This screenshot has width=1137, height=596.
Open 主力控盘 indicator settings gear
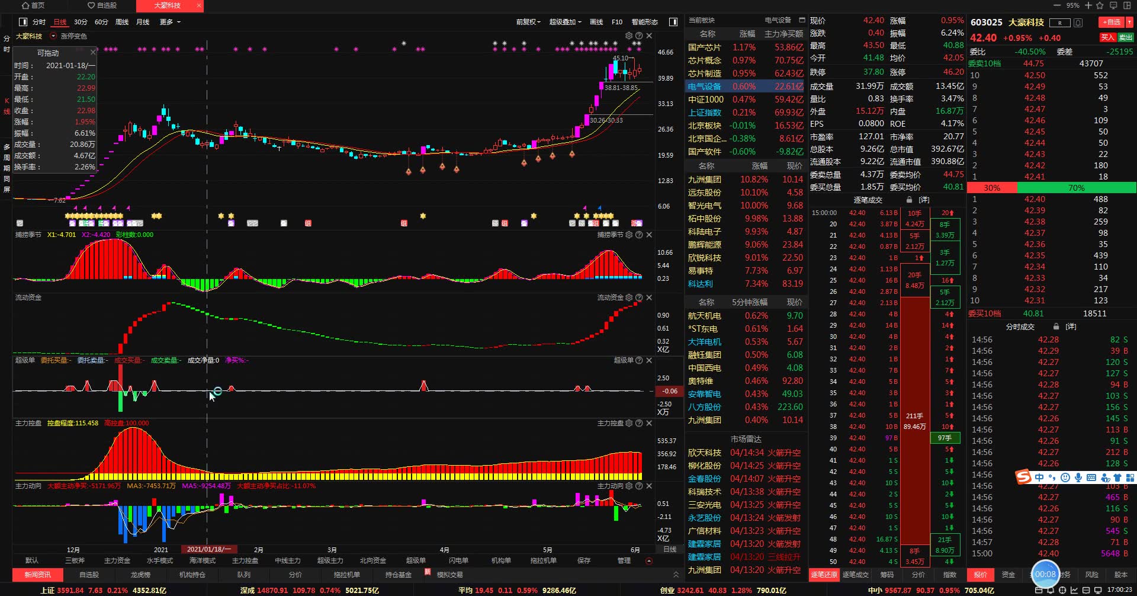(629, 423)
